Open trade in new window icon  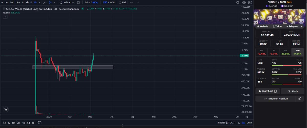click(x=300, y=98)
